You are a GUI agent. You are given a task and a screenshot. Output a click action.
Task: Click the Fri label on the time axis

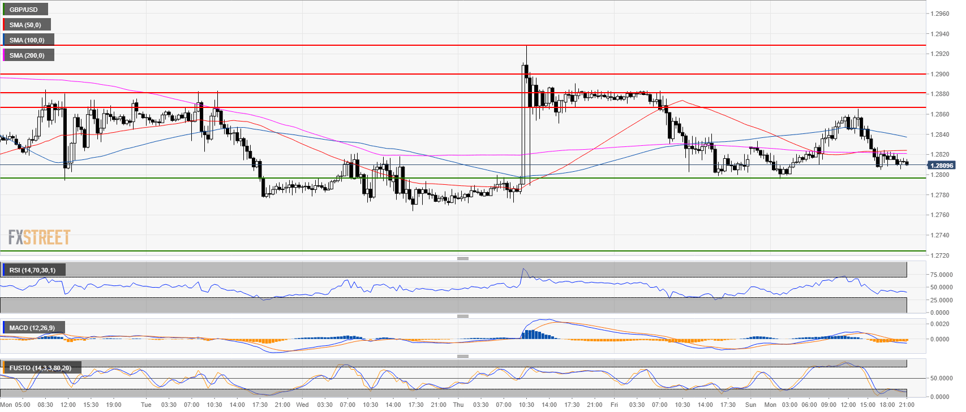pos(614,405)
